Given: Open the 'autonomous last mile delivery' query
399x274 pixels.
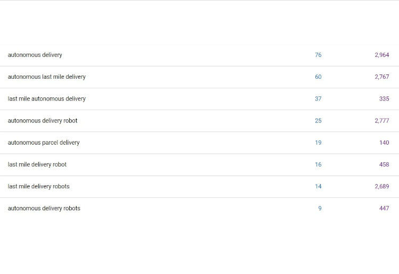Looking at the screenshot, I should pyautogui.click(x=47, y=77).
